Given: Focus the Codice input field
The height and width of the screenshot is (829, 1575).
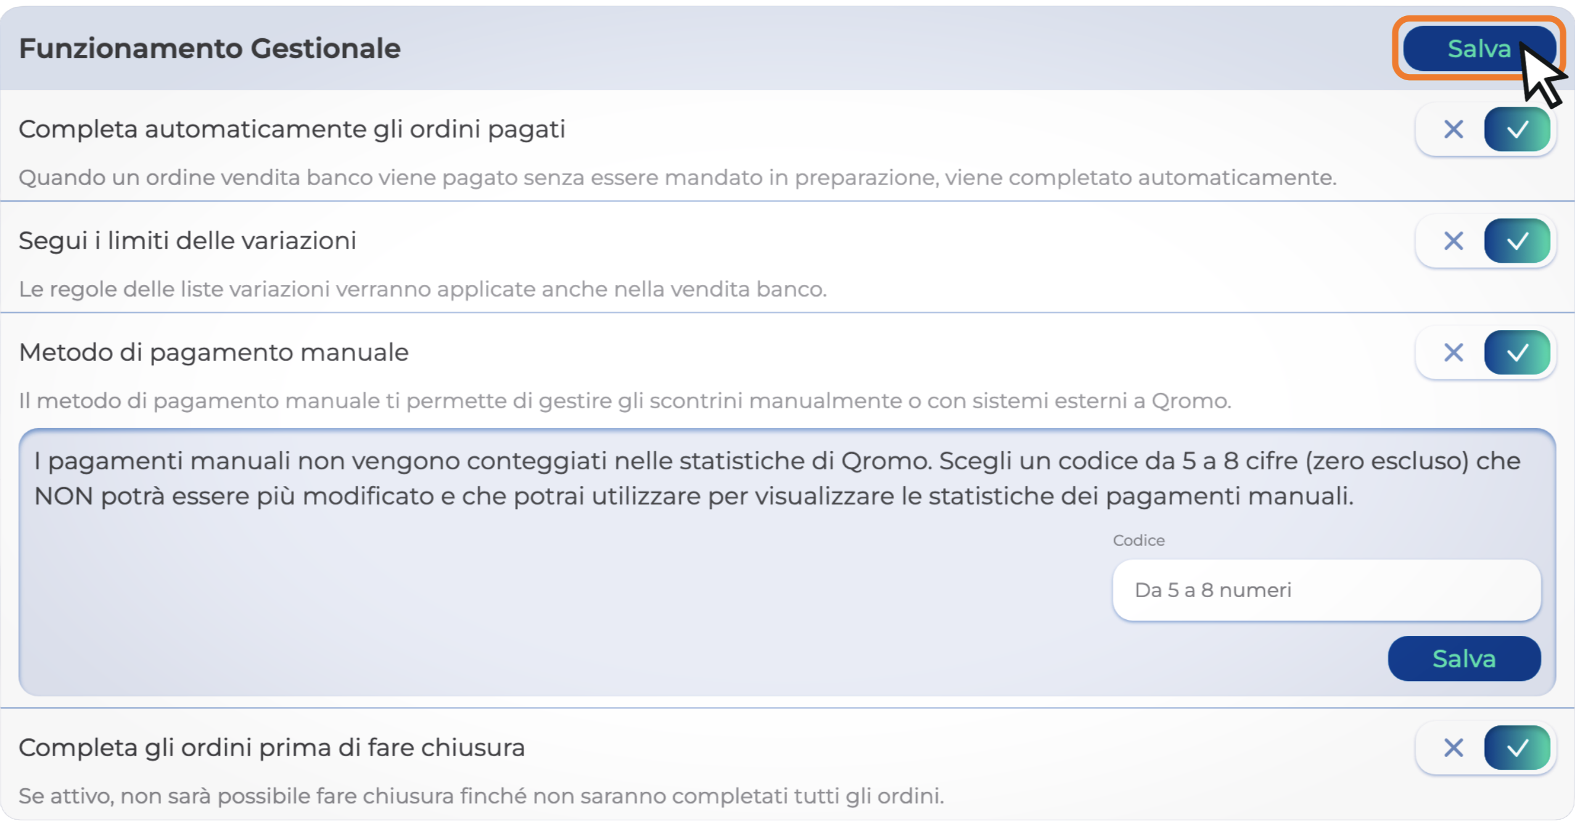Looking at the screenshot, I should point(1326,590).
